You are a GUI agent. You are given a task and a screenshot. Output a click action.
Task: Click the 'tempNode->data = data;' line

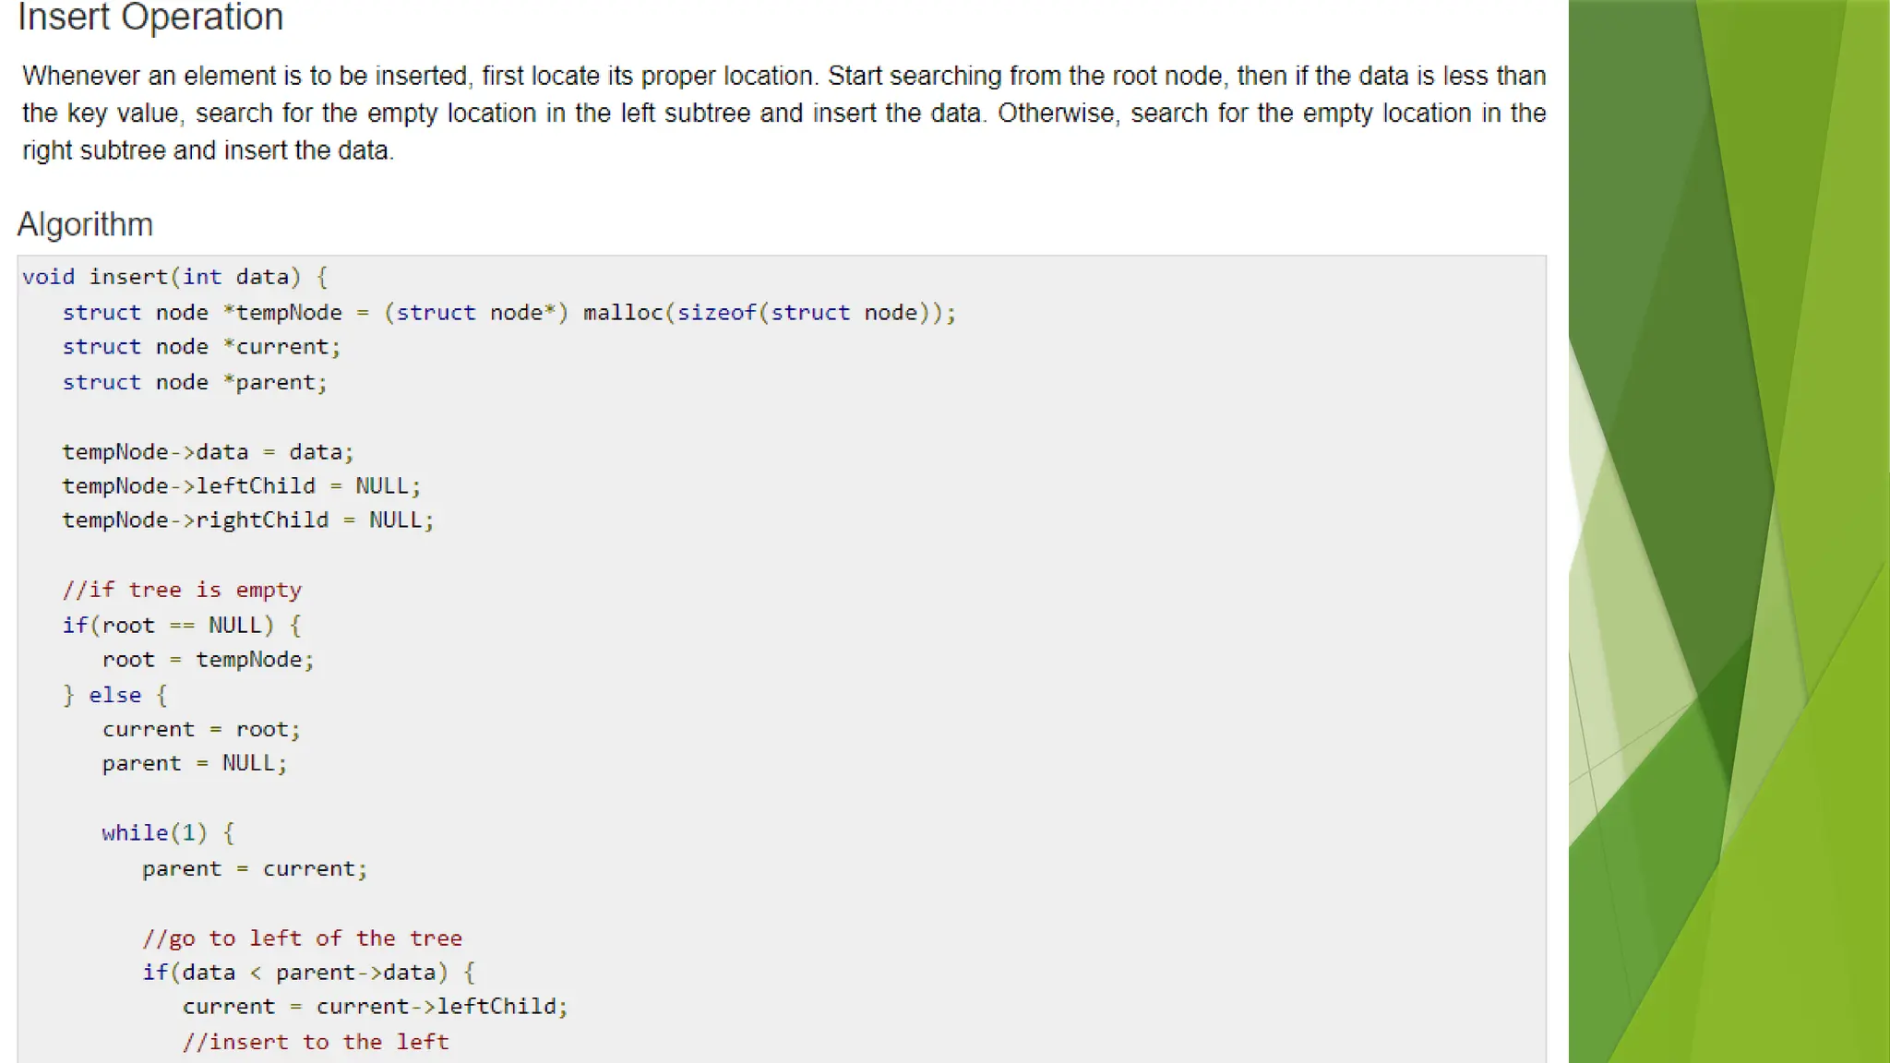coord(208,452)
